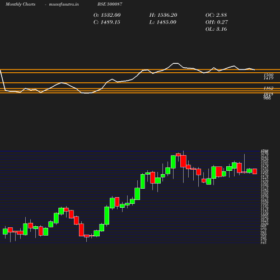Viewport: 280px width, 280px height.
Task: Click the 'BSE 500087' symbol label
Action: coord(110,4)
